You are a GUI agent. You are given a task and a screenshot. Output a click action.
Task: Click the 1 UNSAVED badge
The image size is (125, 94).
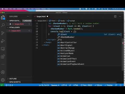pyautogui.click(x=27, y=21)
